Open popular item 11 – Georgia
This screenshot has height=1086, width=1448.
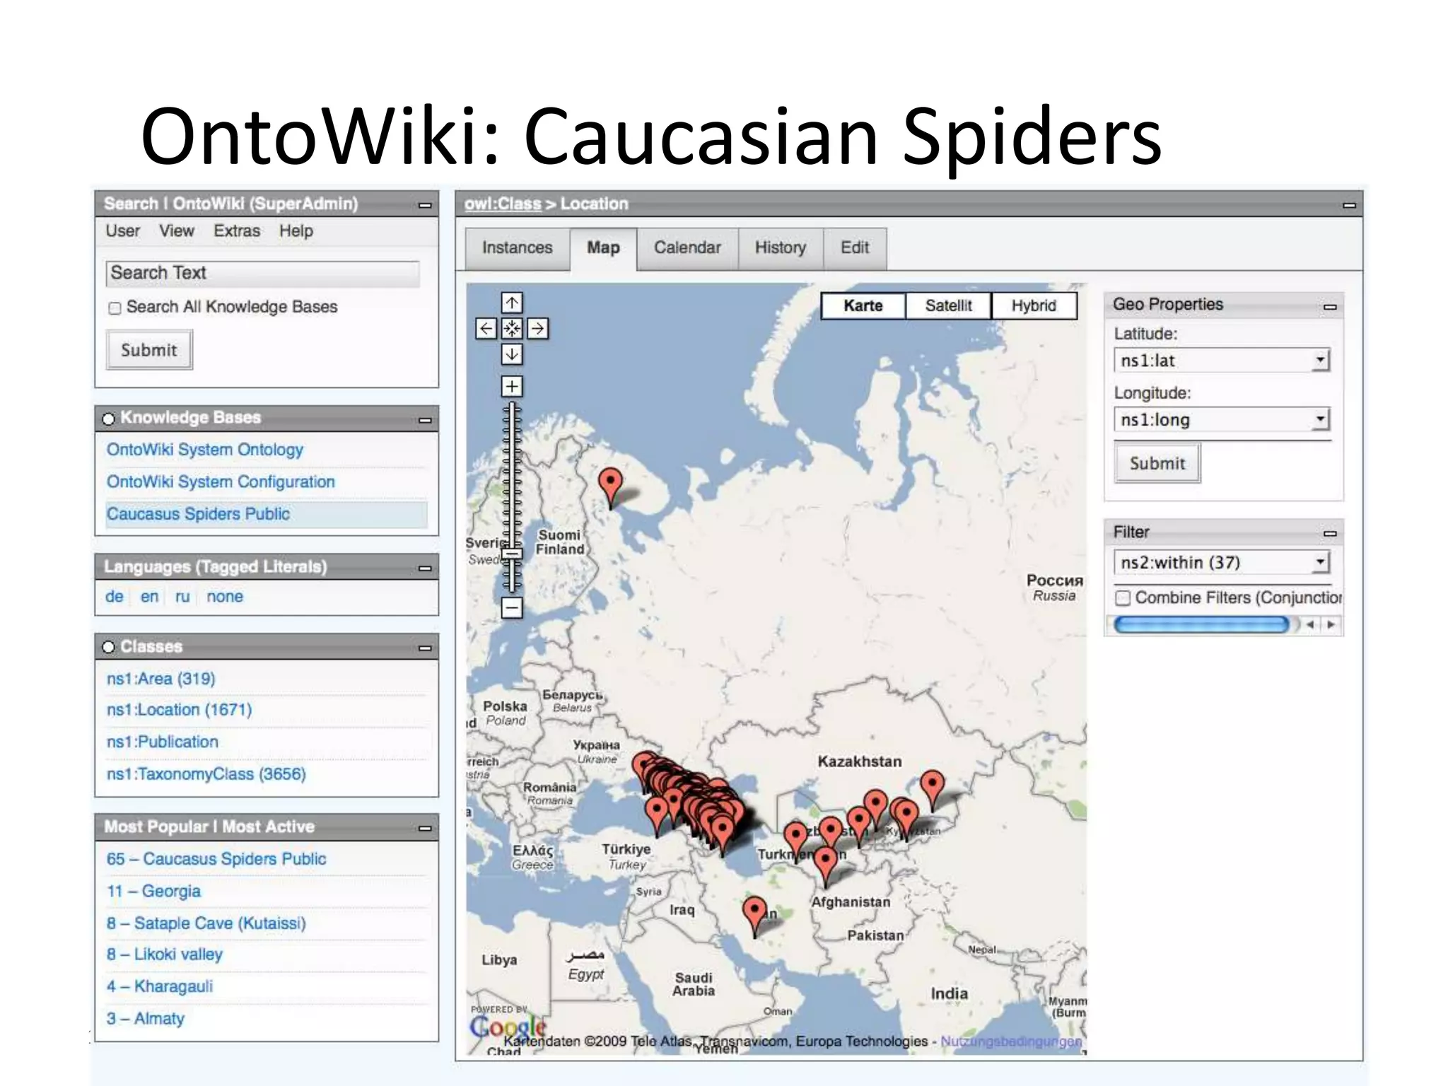[153, 892]
